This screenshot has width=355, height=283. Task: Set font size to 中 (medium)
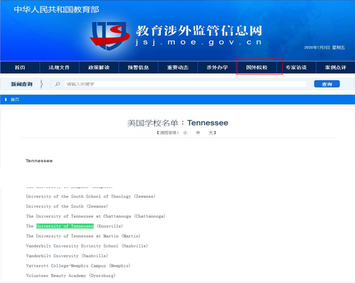198,133
